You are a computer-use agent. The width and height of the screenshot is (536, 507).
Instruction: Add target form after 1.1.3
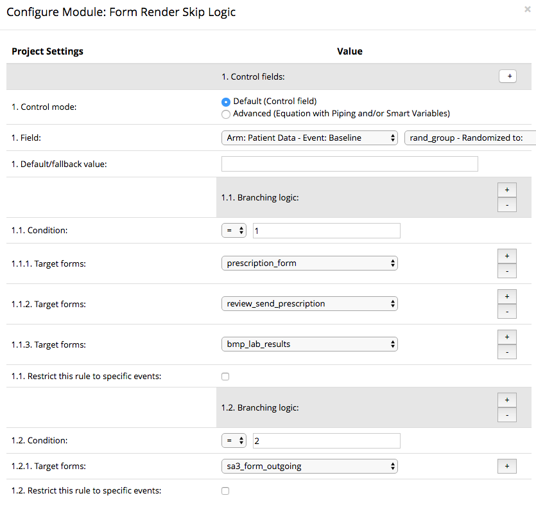click(507, 337)
